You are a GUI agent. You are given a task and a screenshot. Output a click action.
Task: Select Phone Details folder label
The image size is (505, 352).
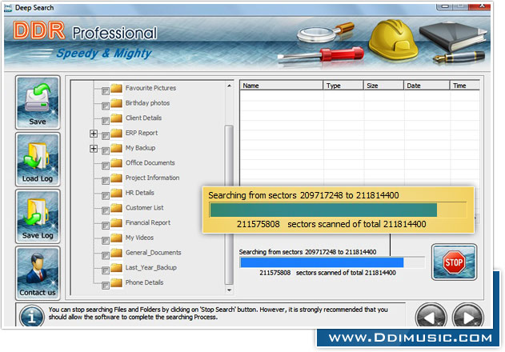coord(144,282)
